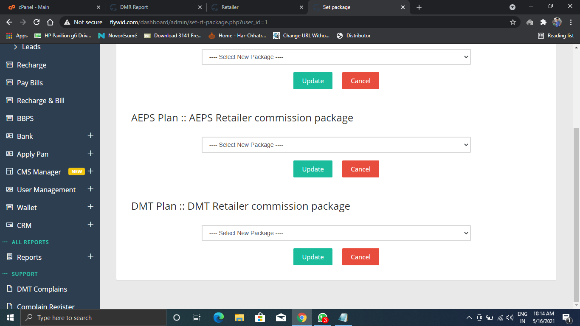The image size is (580, 326).
Task: Open WhatsApp from the taskbar
Action: (322, 318)
